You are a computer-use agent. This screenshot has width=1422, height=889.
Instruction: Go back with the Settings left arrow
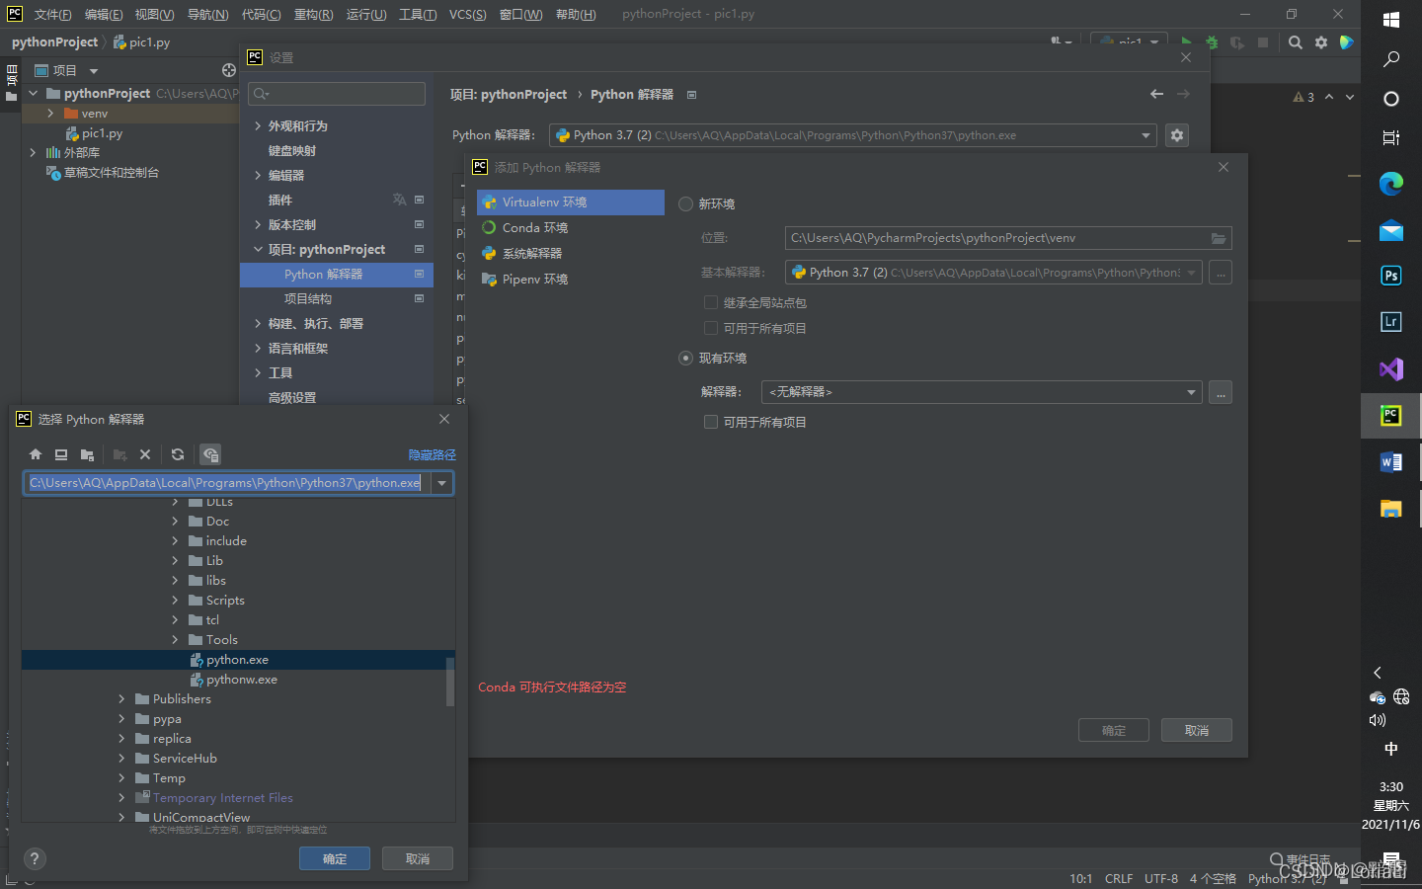1156,94
